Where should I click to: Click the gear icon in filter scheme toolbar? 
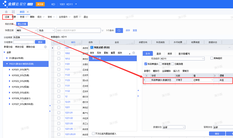[133, 53]
